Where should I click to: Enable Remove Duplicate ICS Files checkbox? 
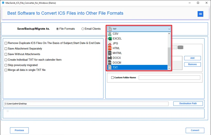tap(6, 43)
